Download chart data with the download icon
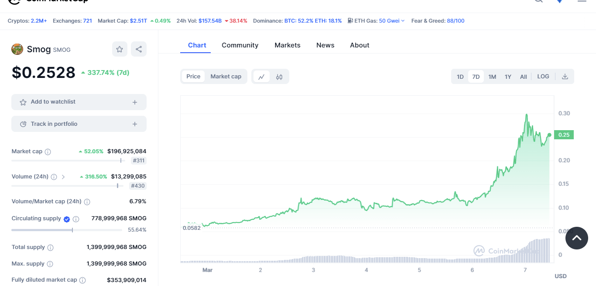The width and height of the screenshot is (596, 286). coord(565,77)
